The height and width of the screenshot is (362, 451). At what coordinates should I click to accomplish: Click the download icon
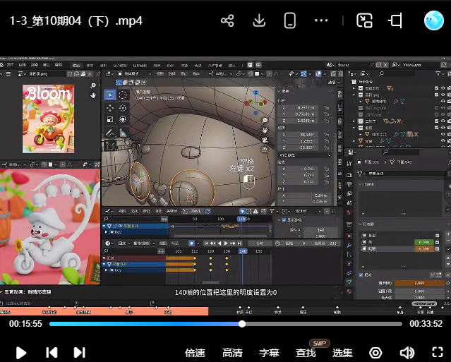coord(259,20)
